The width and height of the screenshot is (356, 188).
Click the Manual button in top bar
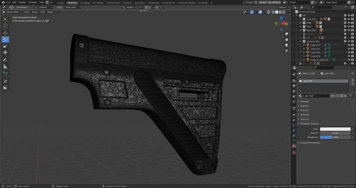pos(275,2)
